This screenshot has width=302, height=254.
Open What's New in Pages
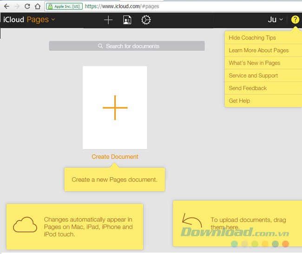tap(263, 63)
